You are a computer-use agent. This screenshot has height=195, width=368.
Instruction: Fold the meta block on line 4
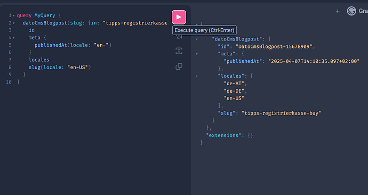[14, 38]
